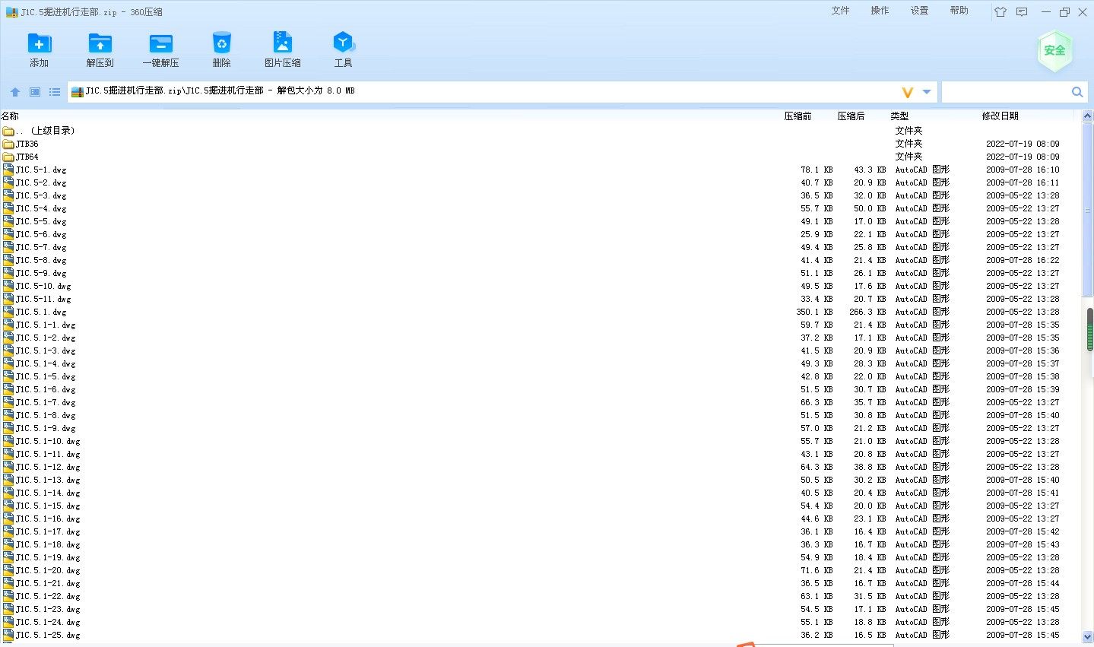Sort by the 修改日期 column header

pyautogui.click(x=1000, y=116)
